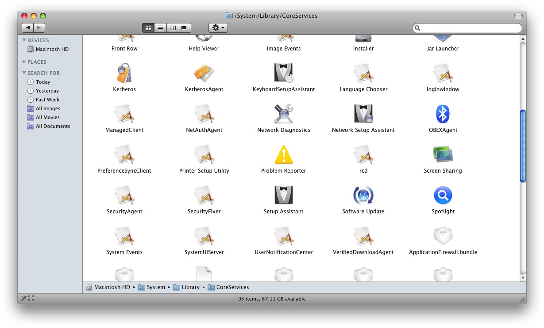Viewport: 544px width, 328px height.
Task: Select Problem Reporter warning icon
Action: pyautogui.click(x=284, y=154)
